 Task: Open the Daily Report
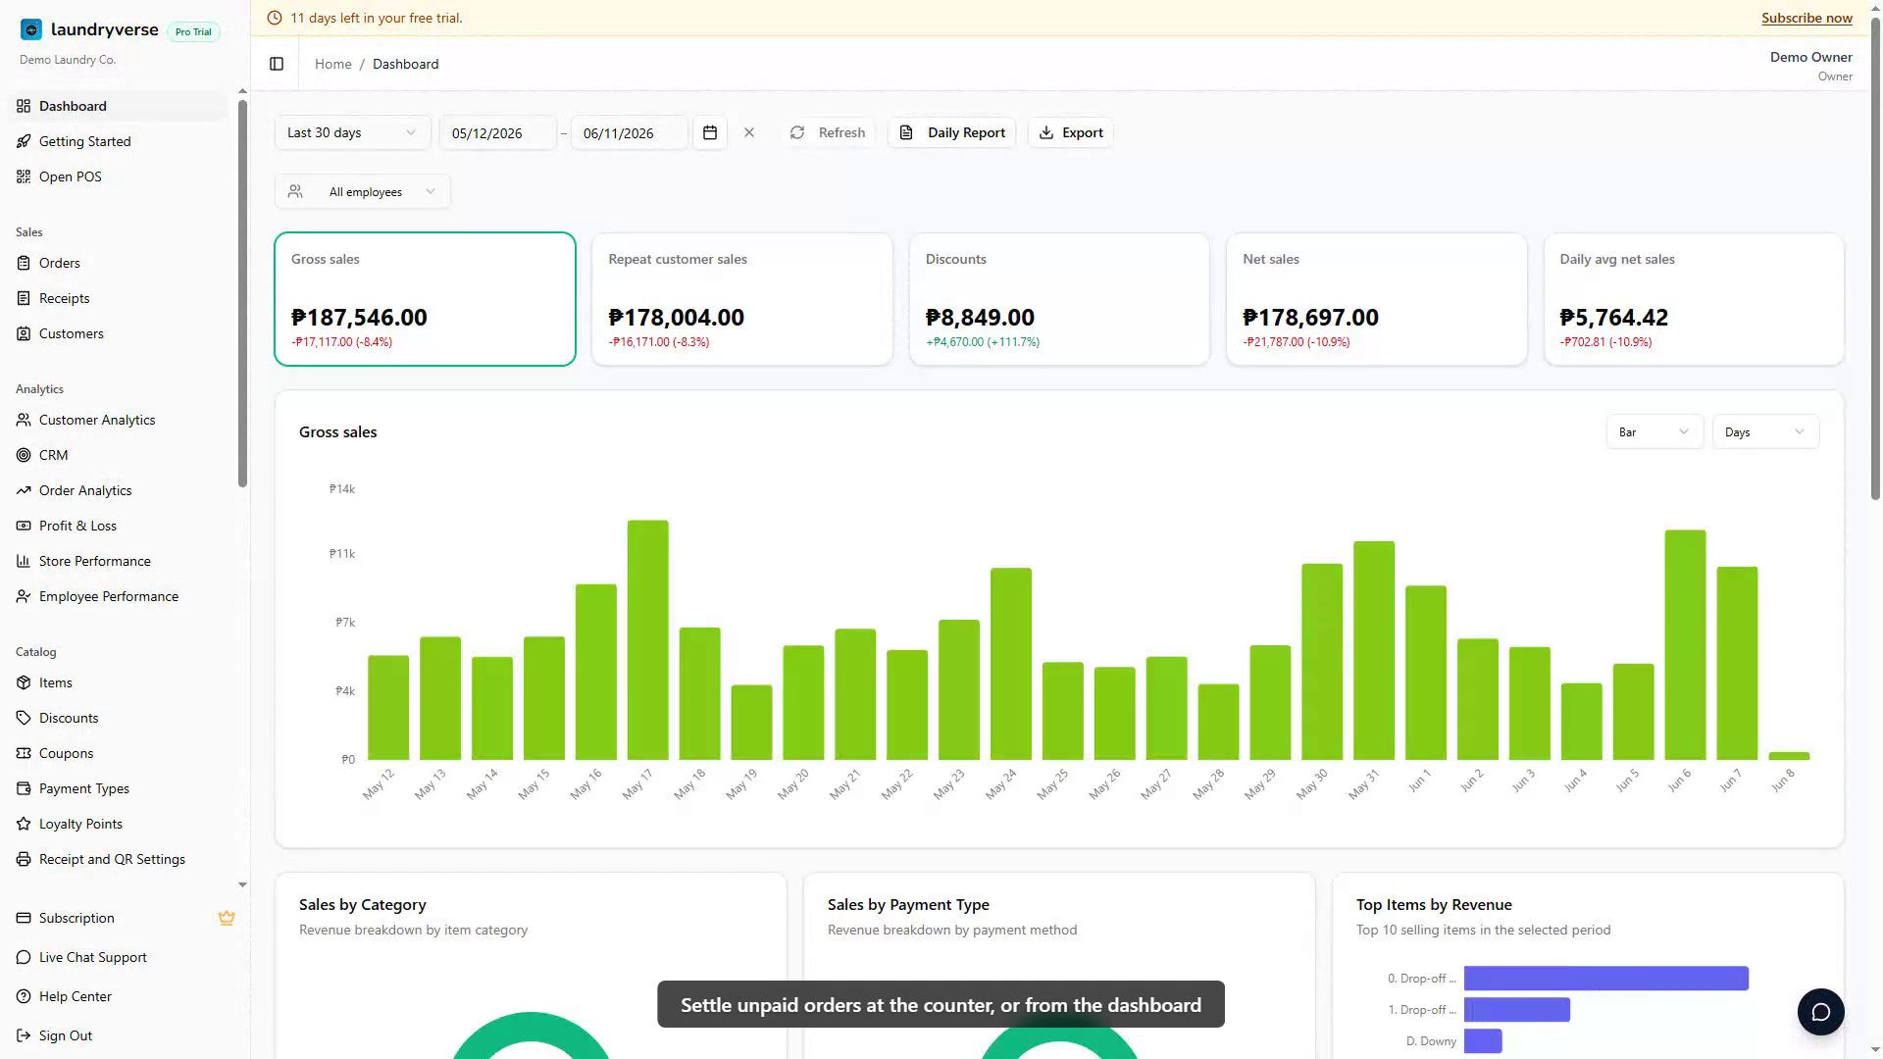(952, 132)
